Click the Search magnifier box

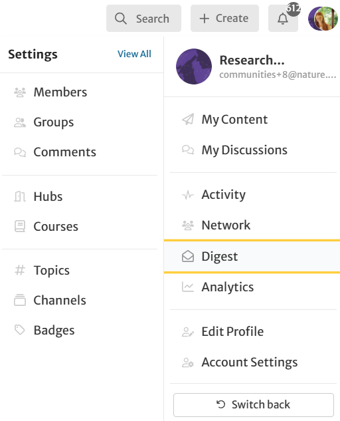point(143,19)
